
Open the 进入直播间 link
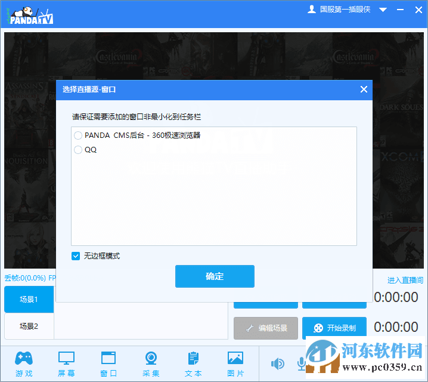click(x=405, y=280)
